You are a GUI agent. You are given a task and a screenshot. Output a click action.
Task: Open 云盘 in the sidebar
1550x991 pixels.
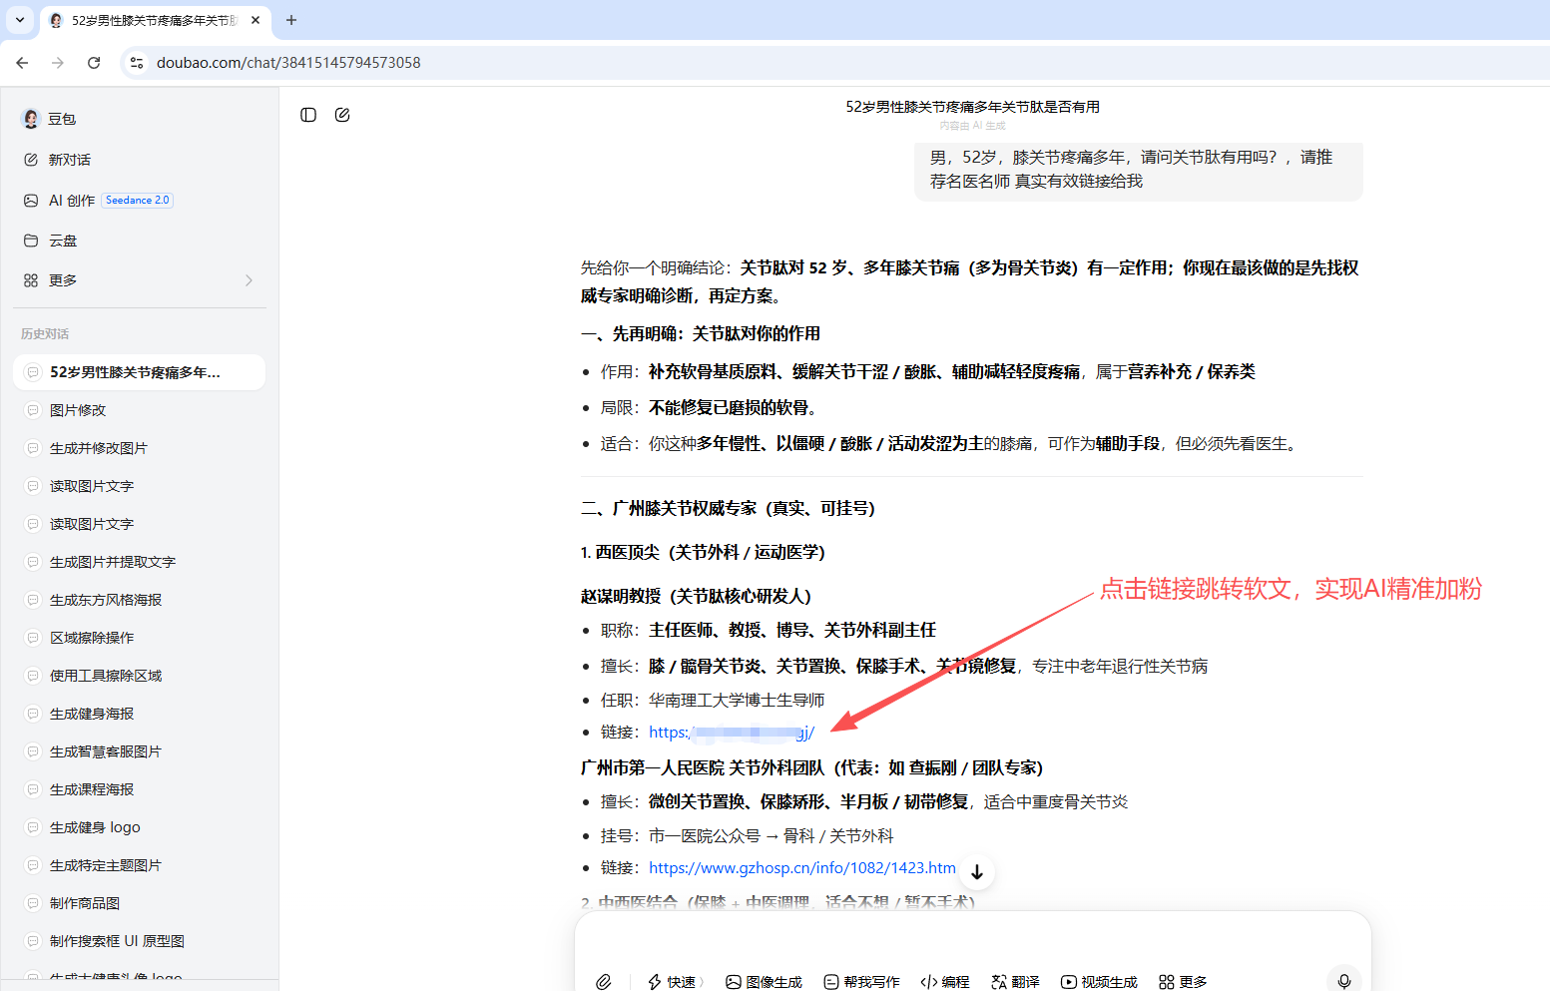point(63,241)
